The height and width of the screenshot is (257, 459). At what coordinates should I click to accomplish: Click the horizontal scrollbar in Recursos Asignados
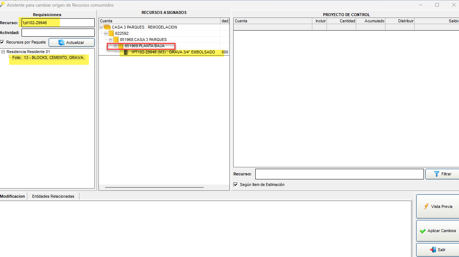(154, 187)
